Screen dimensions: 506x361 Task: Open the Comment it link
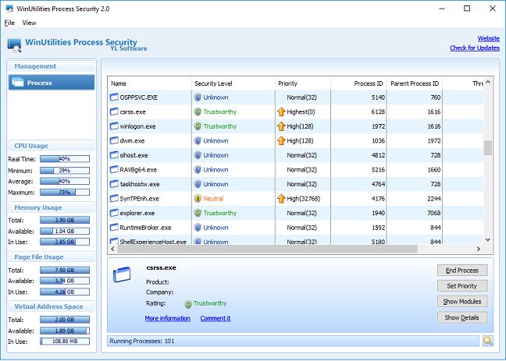(x=216, y=318)
